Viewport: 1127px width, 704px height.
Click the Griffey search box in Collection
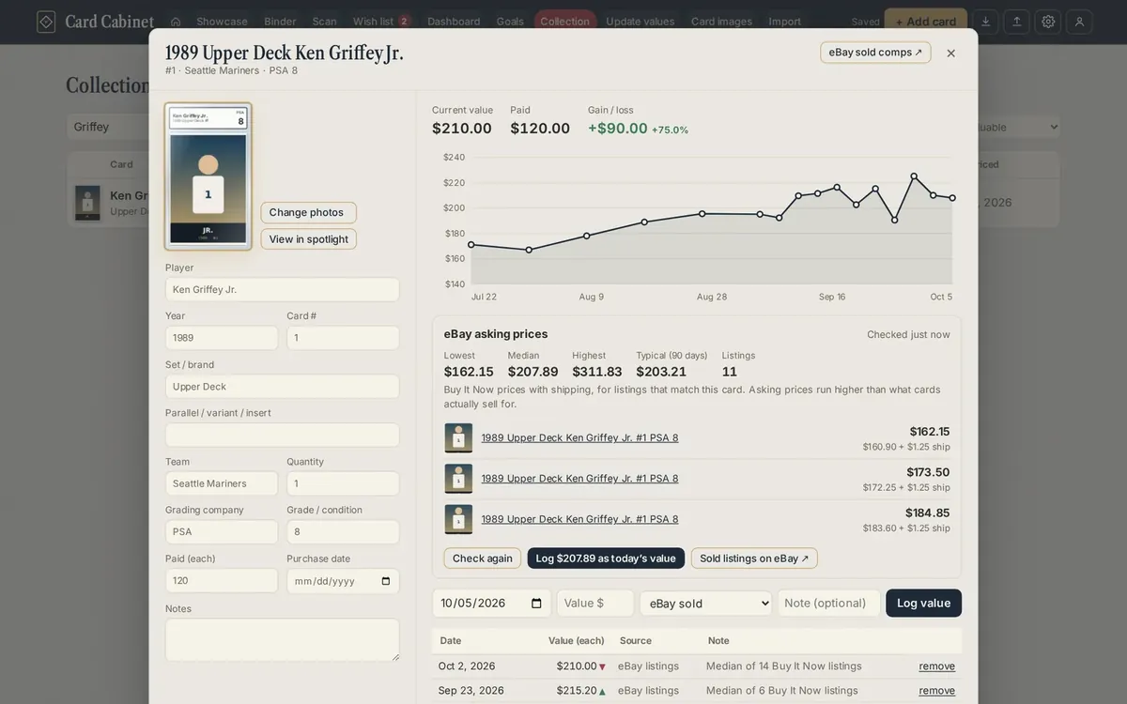click(x=107, y=127)
